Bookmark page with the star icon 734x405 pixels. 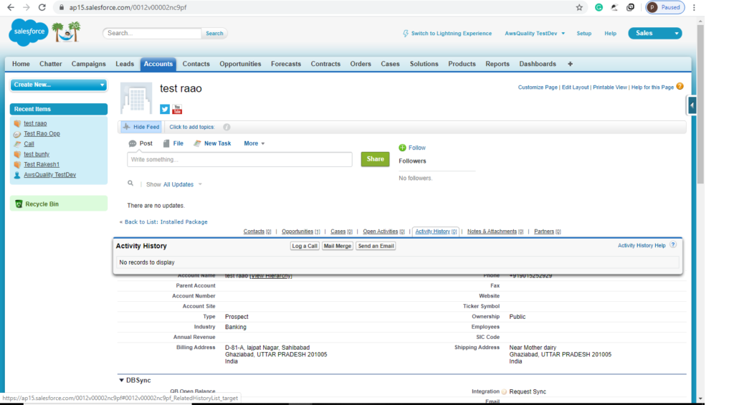(579, 7)
